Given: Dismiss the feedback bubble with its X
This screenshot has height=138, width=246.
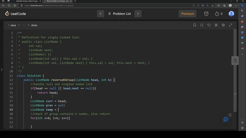Looking at the screenshot, I should [230, 115].
